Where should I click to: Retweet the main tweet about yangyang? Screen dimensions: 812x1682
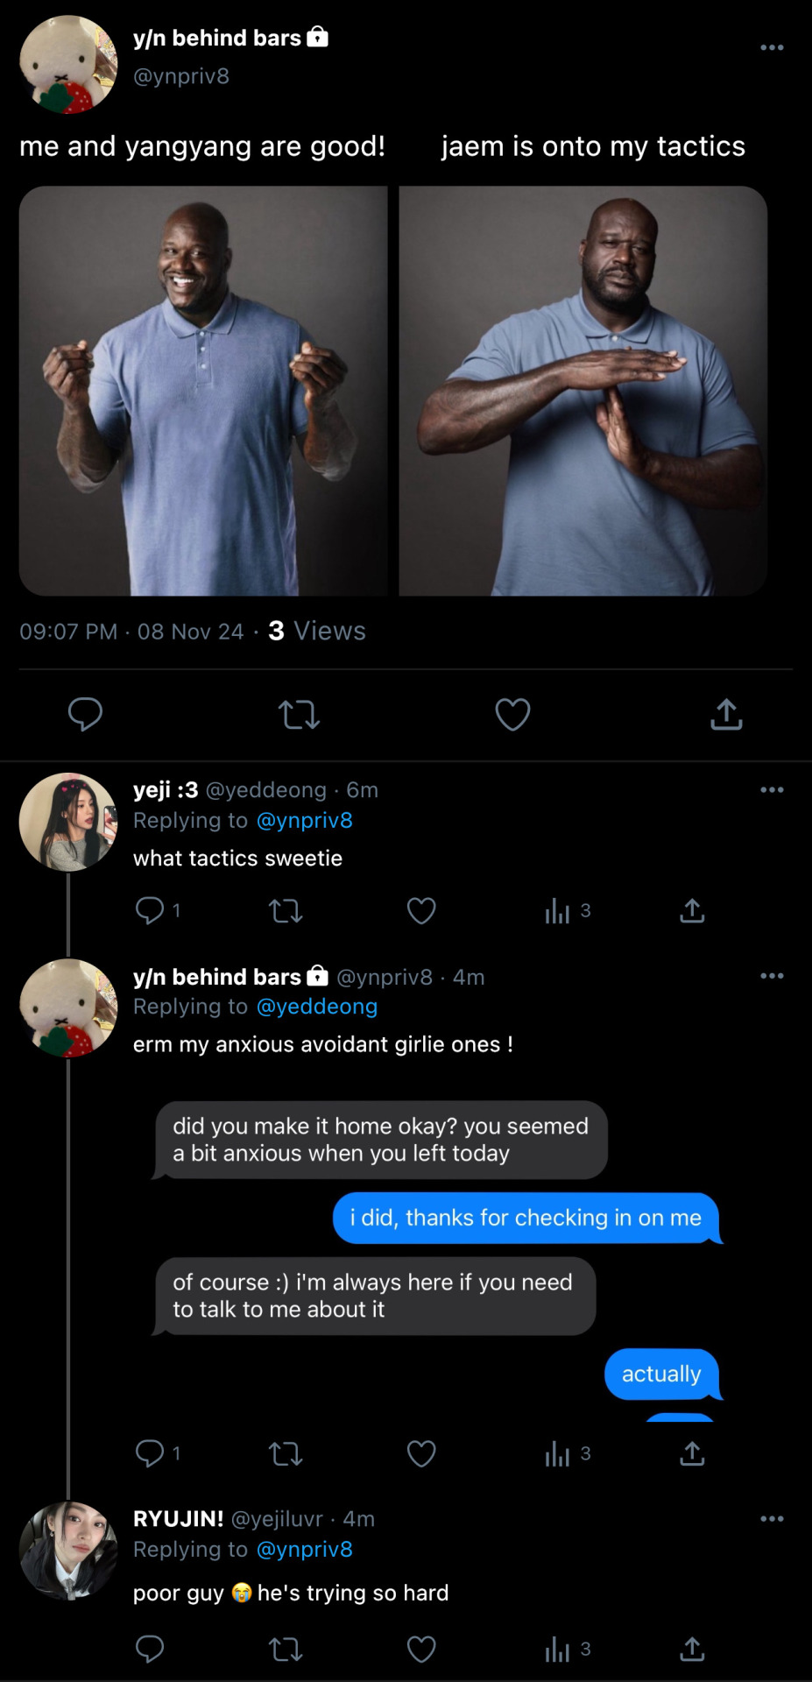(299, 715)
